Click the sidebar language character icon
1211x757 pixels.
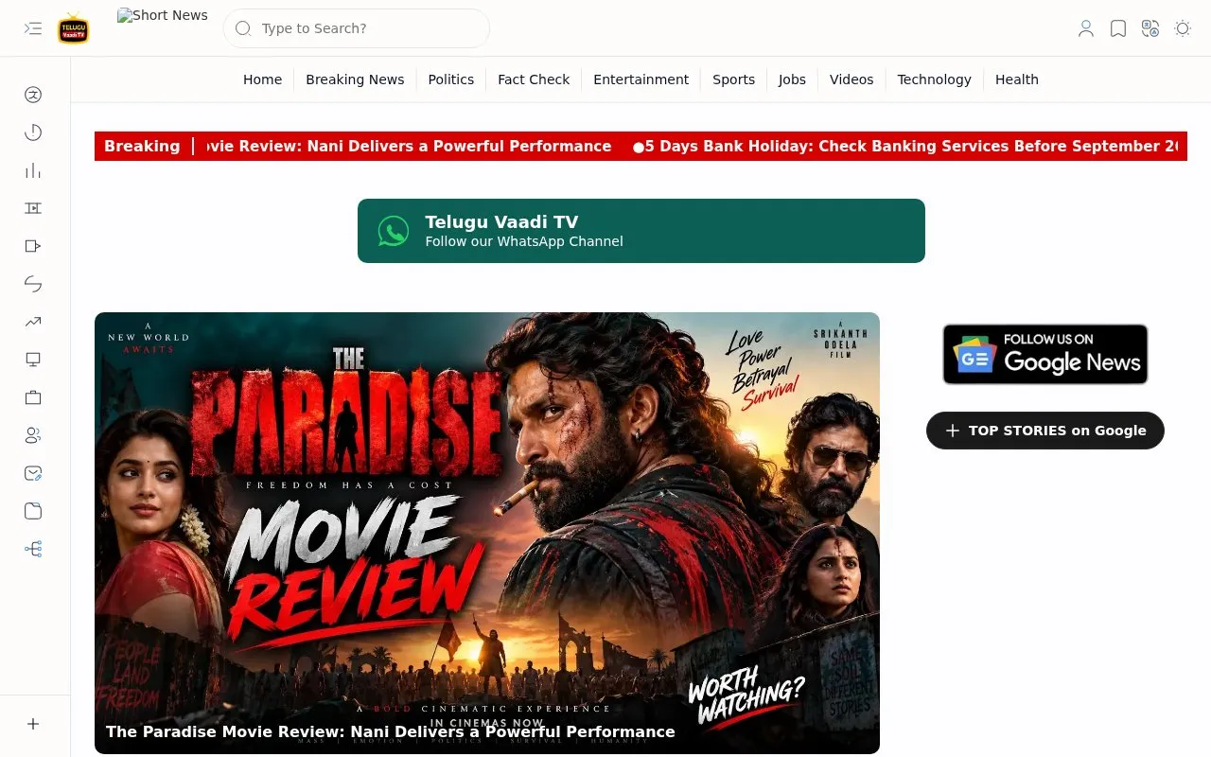point(33,95)
